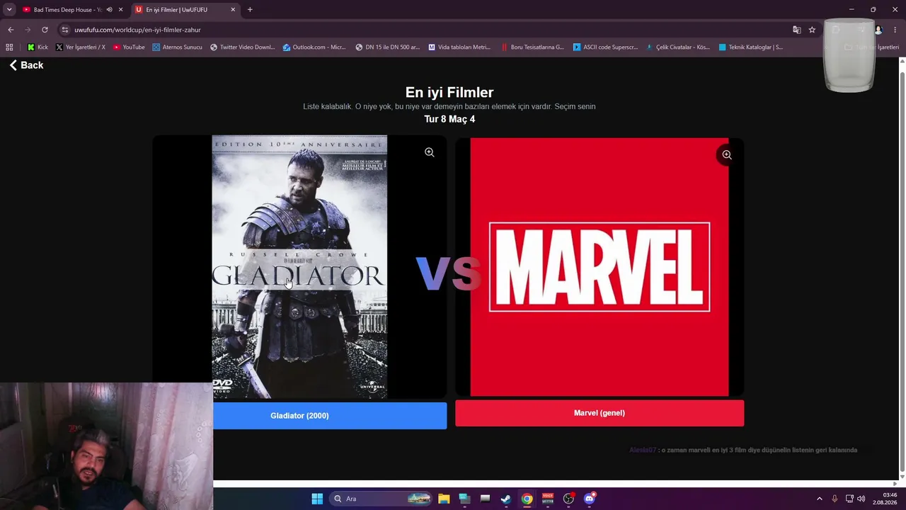
Task: Open the Vida tabloları Metri... bookmark
Action: pyautogui.click(x=459, y=47)
